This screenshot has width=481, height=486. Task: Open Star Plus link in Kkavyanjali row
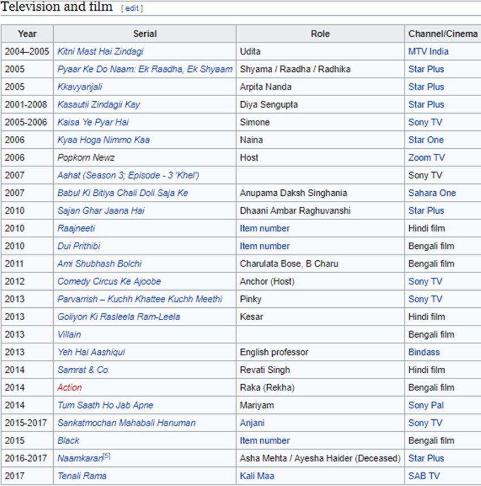(x=426, y=87)
